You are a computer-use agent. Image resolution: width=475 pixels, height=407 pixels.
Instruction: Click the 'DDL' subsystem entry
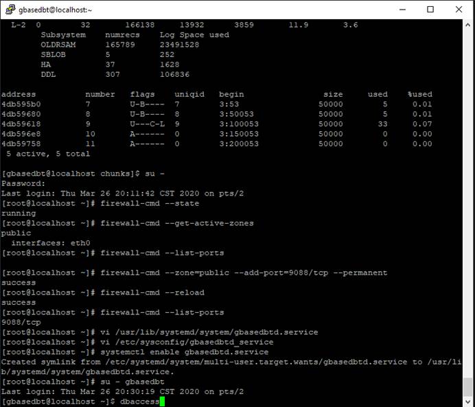(48, 74)
